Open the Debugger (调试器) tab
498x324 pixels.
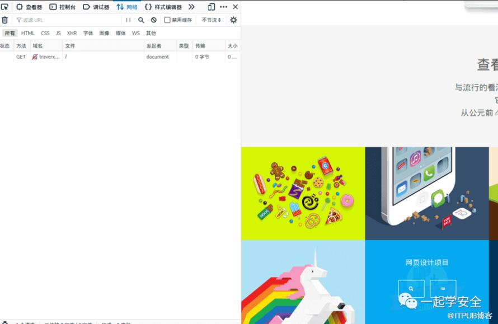96,7
